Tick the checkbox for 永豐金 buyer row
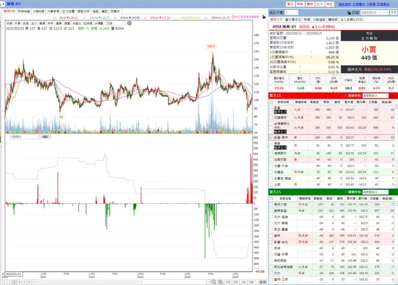 coord(271,172)
